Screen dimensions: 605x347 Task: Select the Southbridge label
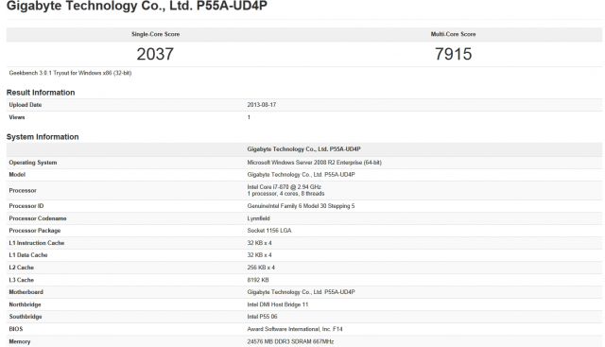[26, 317]
